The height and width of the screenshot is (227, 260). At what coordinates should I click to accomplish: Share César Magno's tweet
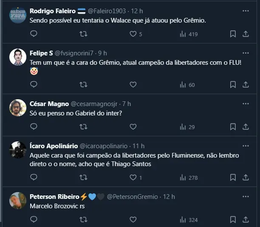(246, 126)
